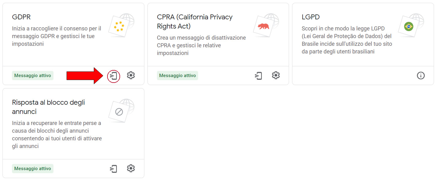Click the LGPD Brazil flag illustration
This screenshot has width=438, height=183.
click(411, 25)
